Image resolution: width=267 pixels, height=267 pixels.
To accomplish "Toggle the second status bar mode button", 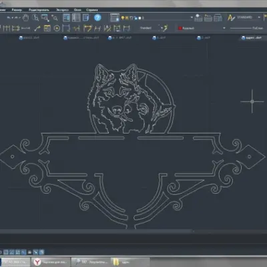I will [x=12, y=252].
